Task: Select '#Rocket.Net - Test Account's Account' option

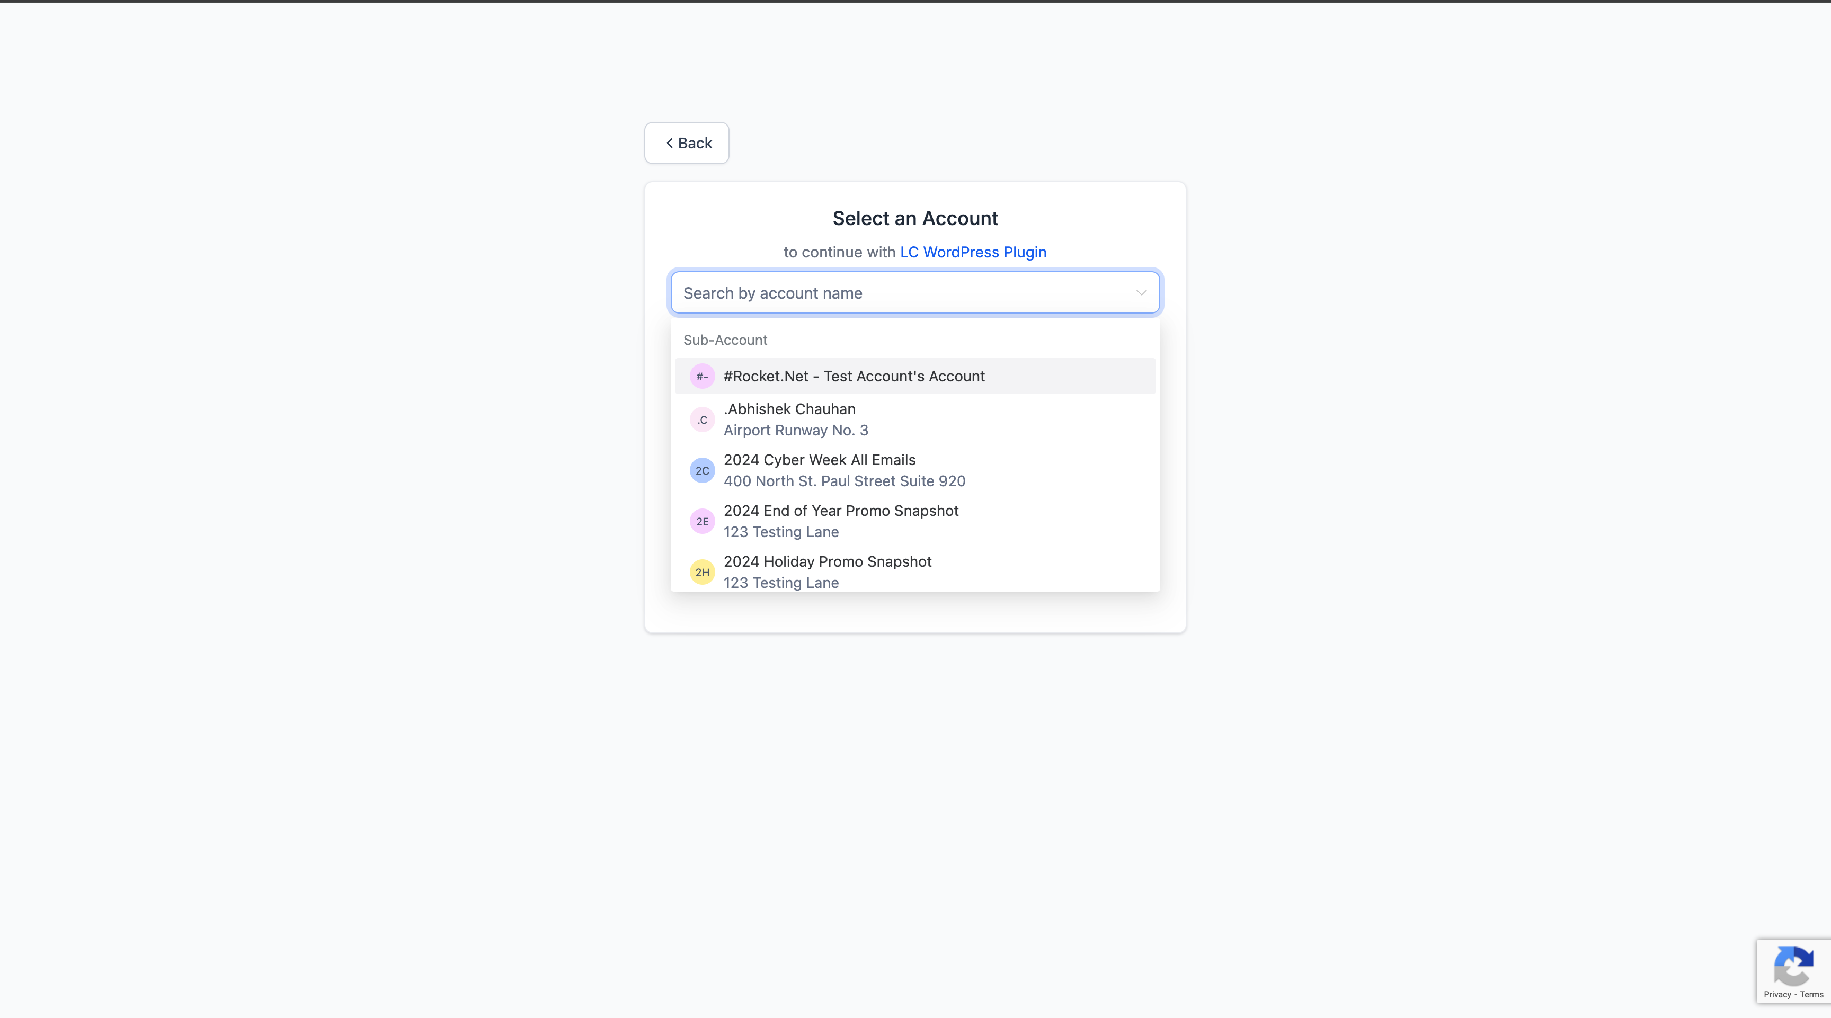Action: [x=854, y=377]
